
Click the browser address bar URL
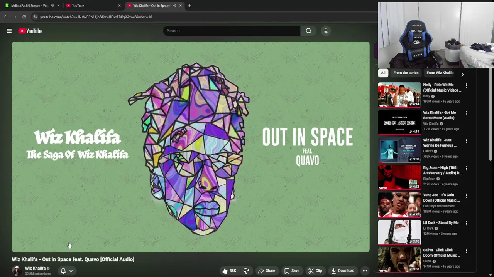tap(96, 17)
